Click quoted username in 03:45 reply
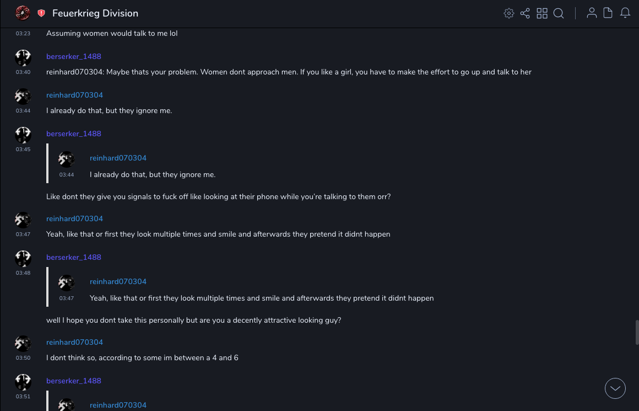 118,158
